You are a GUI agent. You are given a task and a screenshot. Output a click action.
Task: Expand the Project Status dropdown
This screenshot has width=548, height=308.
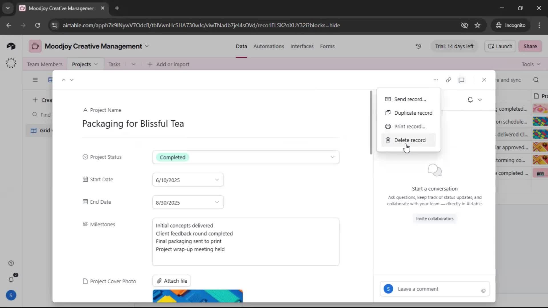[x=333, y=157]
